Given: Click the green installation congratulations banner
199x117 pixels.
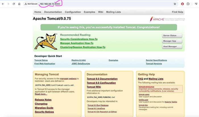Looking at the screenshot, I should (x=109, y=27).
